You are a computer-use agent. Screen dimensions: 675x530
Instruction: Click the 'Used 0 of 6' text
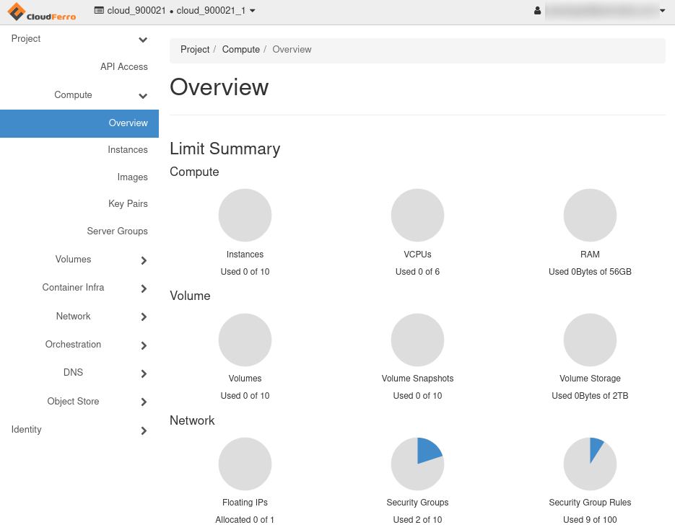(417, 272)
